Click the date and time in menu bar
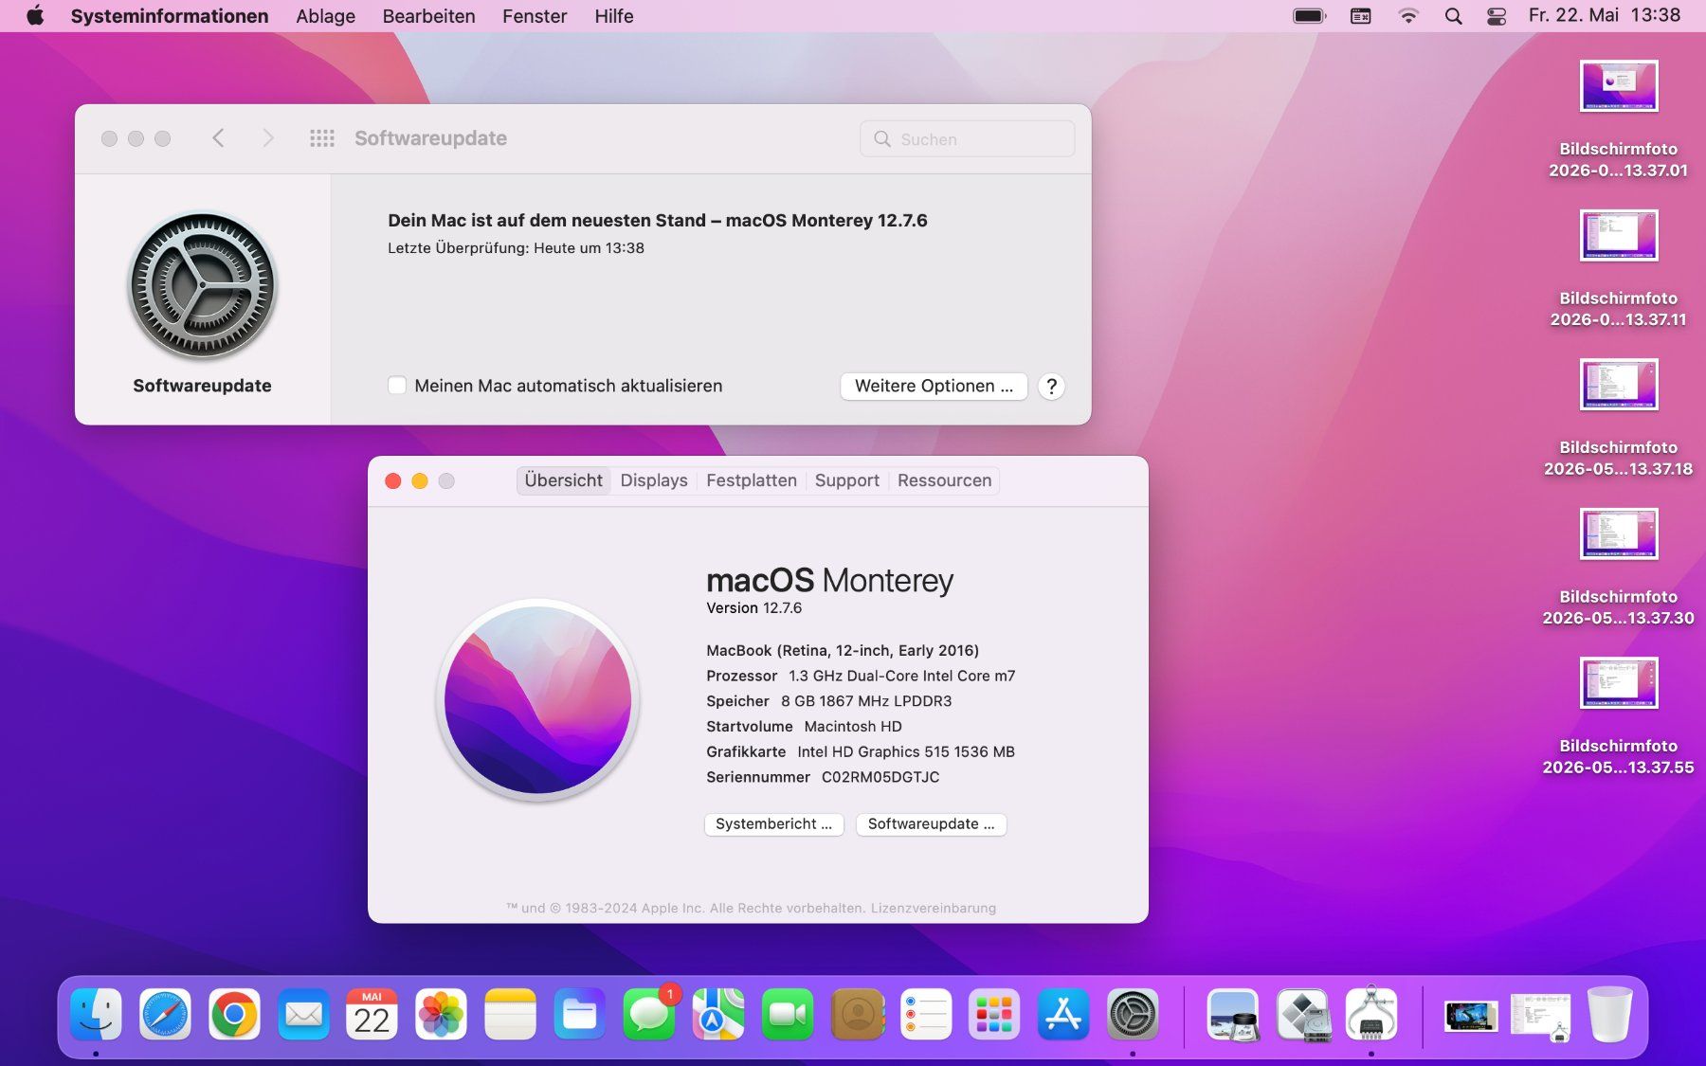The image size is (1706, 1066). point(1605,16)
